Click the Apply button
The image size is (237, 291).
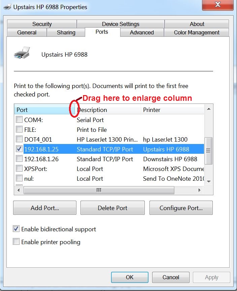point(211,277)
